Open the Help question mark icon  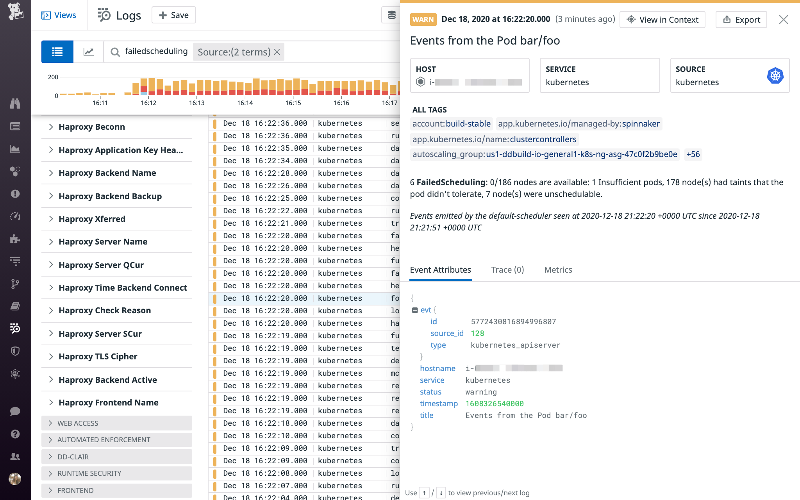[x=16, y=434]
